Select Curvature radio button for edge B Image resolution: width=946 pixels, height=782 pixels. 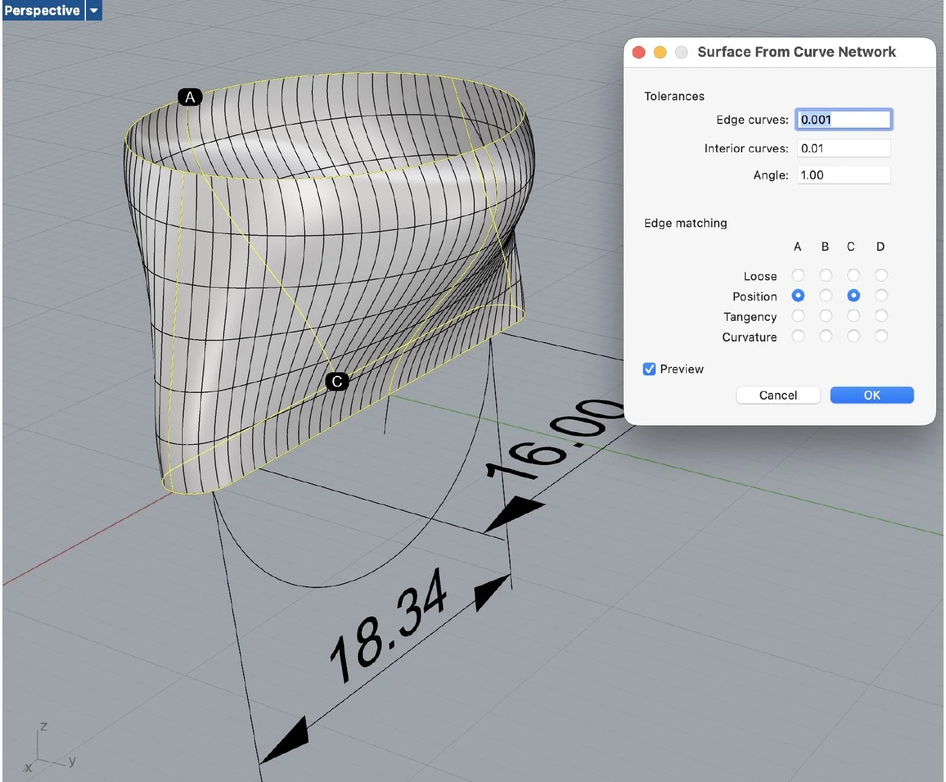coord(826,336)
